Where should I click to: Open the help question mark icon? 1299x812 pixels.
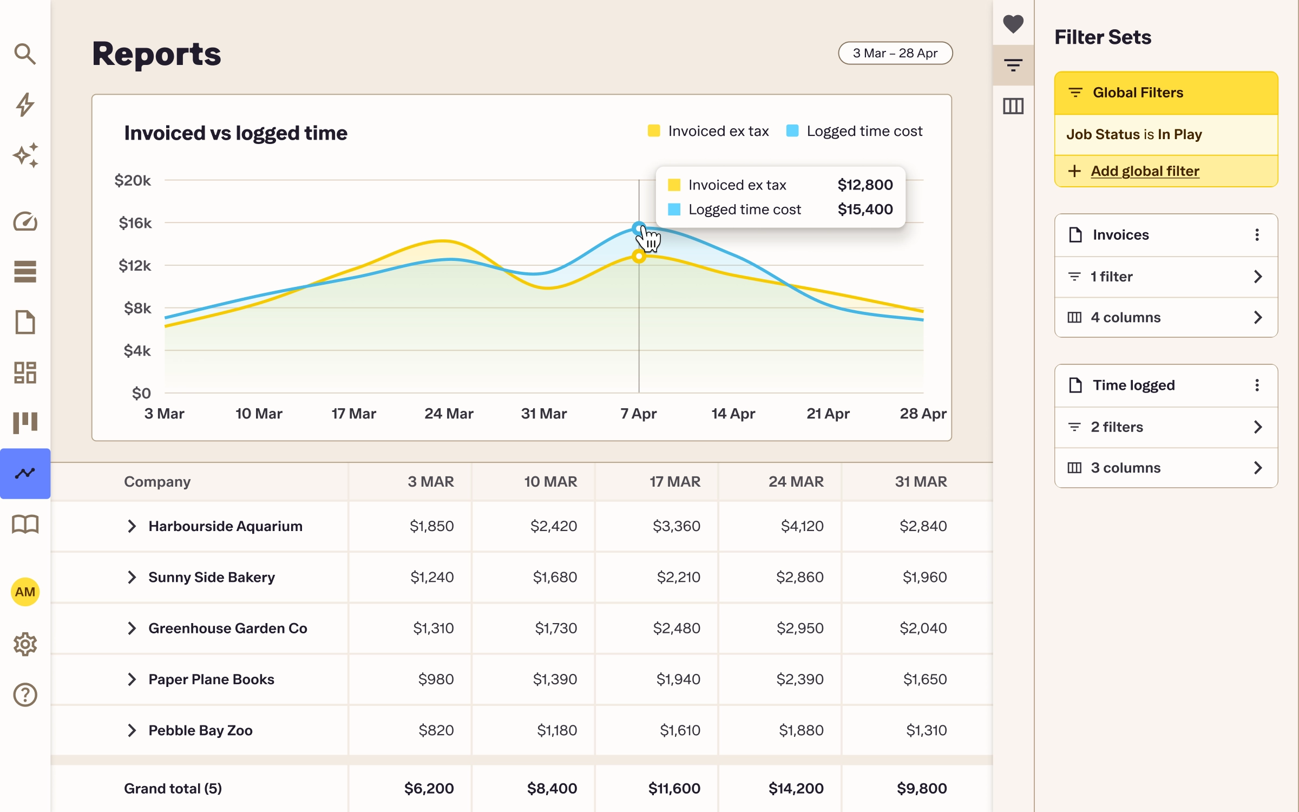coord(25,695)
